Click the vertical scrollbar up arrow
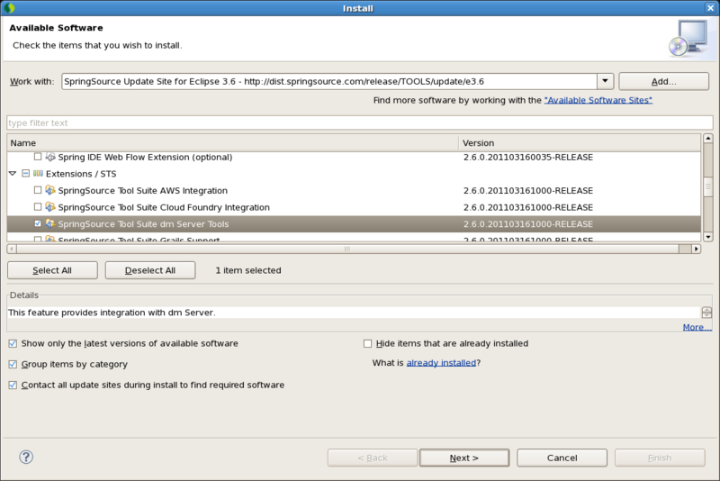This screenshot has height=481, width=720. [x=708, y=139]
